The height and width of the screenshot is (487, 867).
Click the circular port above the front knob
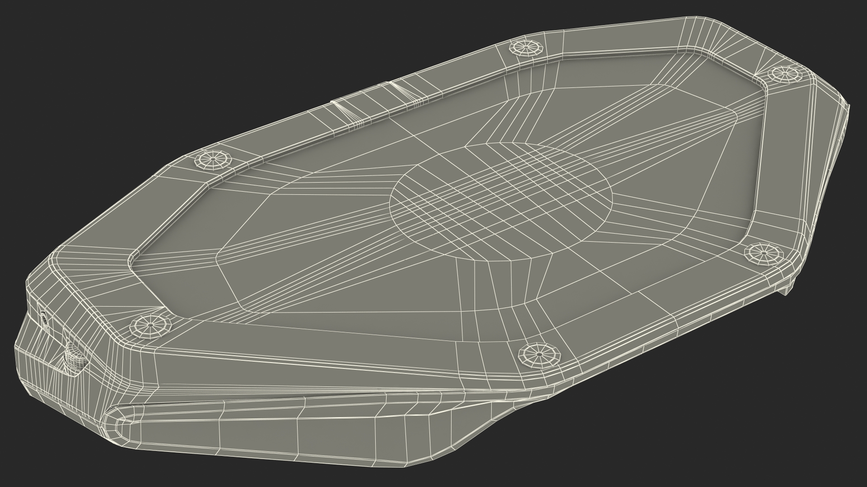pos(45,319)
